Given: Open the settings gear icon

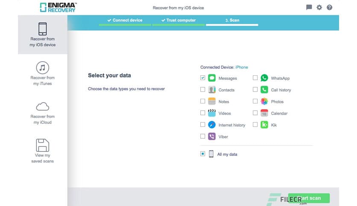Looking at the screenshot, I should pos(319,8).
